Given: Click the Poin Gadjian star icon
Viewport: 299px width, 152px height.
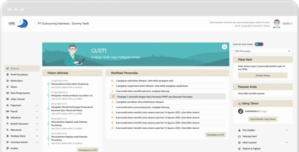Looking at the screenshot, I should tap(239, 130).
